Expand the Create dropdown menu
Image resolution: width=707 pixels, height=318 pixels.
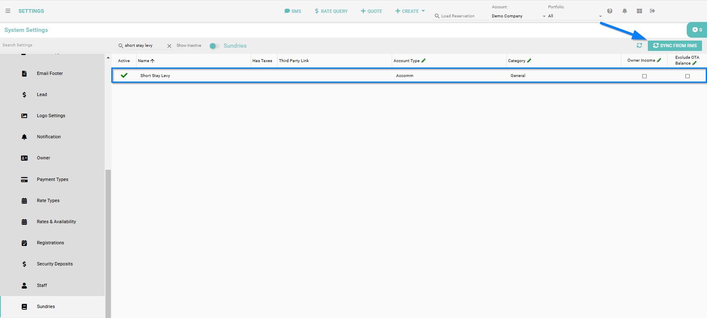click(x=410, y=11)
